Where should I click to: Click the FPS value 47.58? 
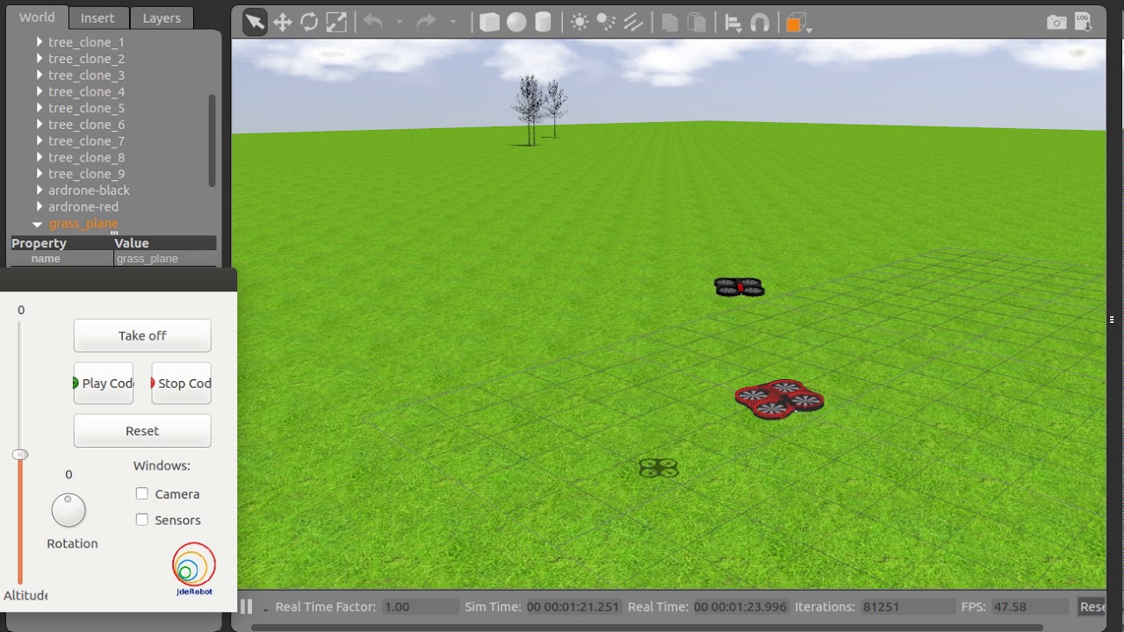[1030, 607]
